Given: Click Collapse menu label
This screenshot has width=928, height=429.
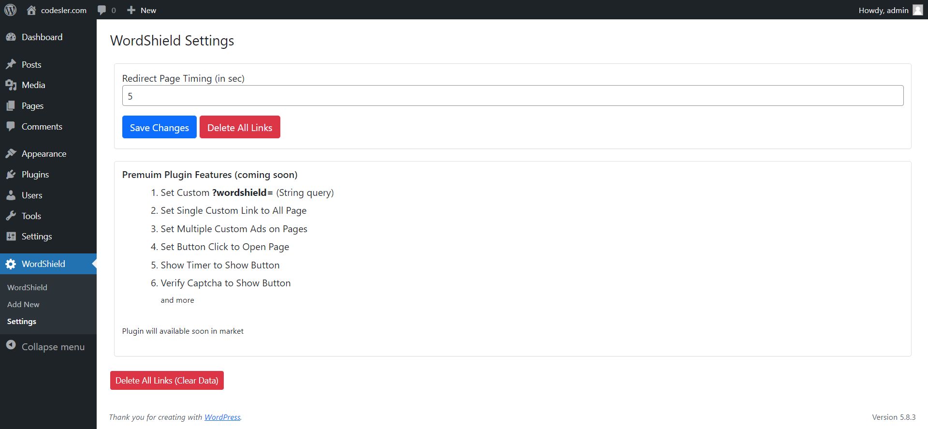Looking at the screenshot, I should (x=53, y=347).
